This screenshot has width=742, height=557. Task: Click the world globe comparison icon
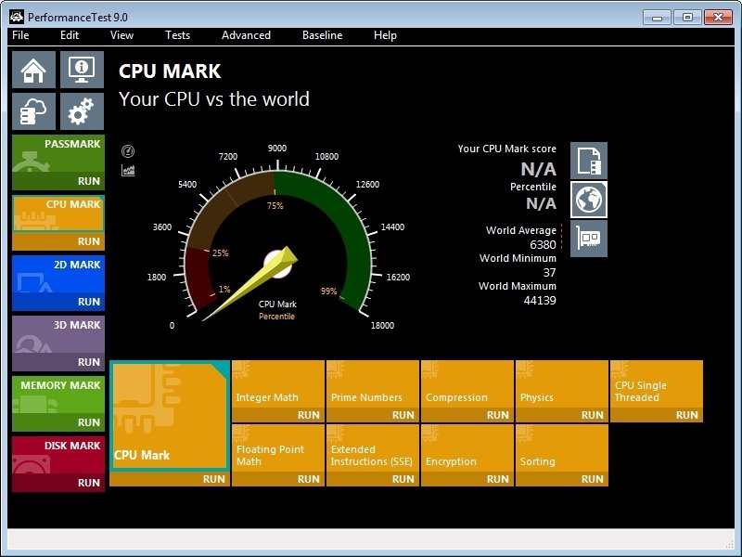(x=588, y=200)
